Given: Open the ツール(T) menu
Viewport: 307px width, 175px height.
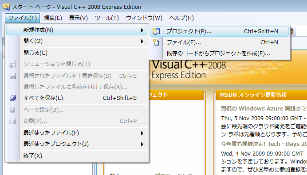Looking at the screenshot, I should click(107, 18).
